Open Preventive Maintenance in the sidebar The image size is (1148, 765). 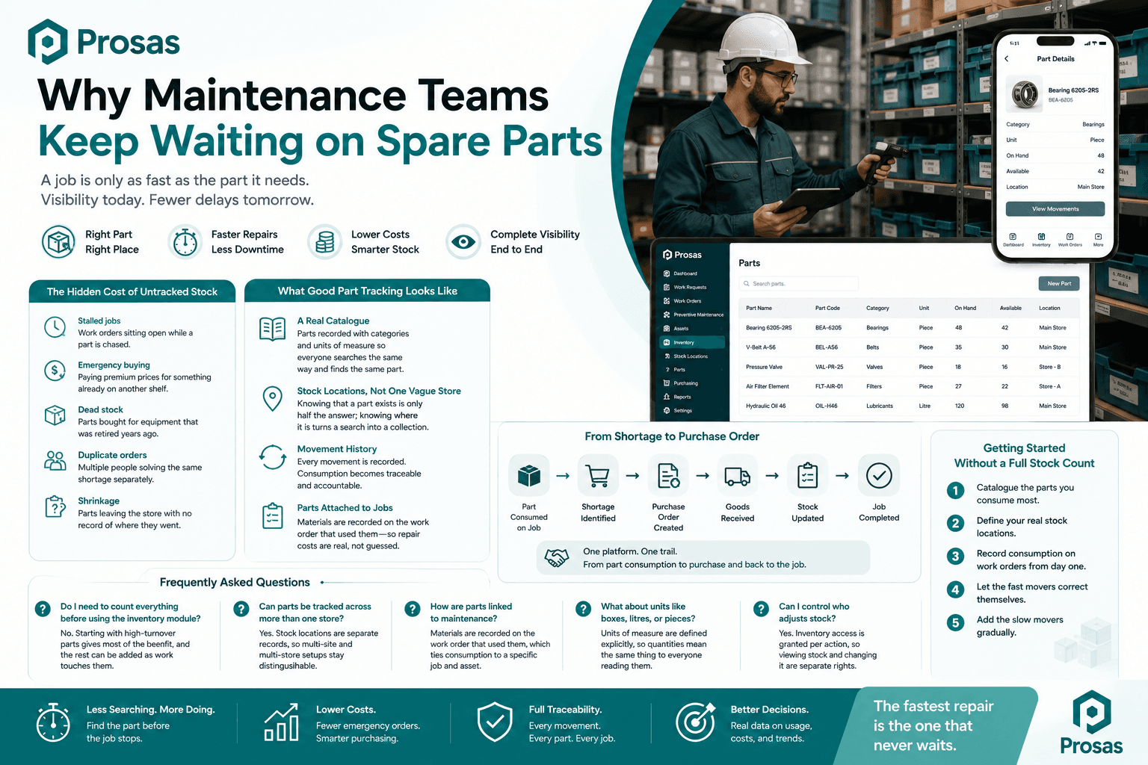[x=694, y=315]
